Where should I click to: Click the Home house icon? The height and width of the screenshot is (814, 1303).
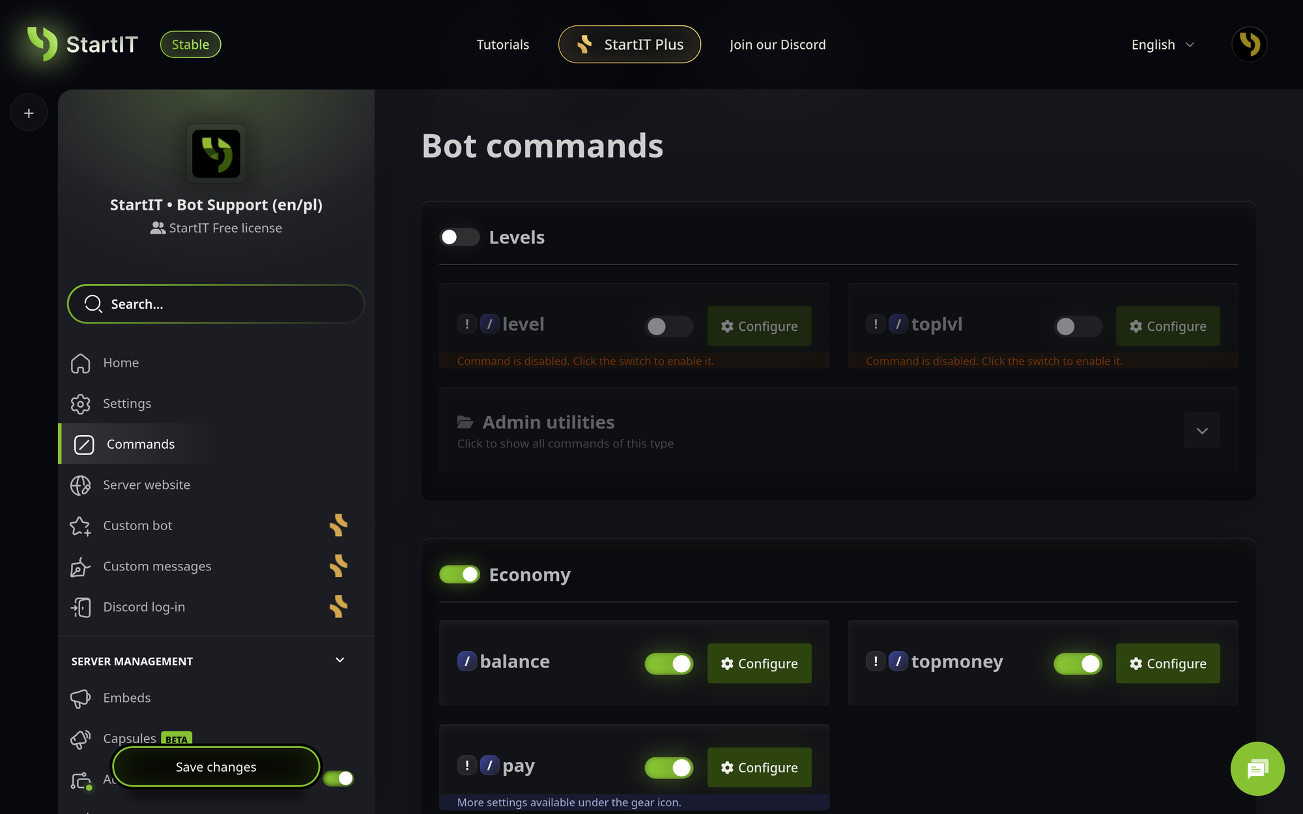[81, 363]
